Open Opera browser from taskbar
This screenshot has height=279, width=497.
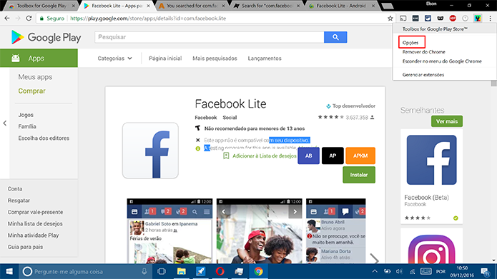coord(220,271)
